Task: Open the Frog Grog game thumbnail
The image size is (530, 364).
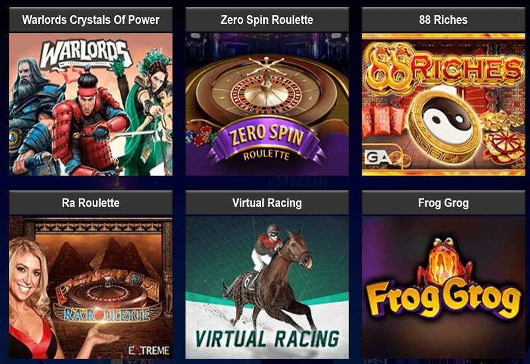Action: [x=443, y=287]
